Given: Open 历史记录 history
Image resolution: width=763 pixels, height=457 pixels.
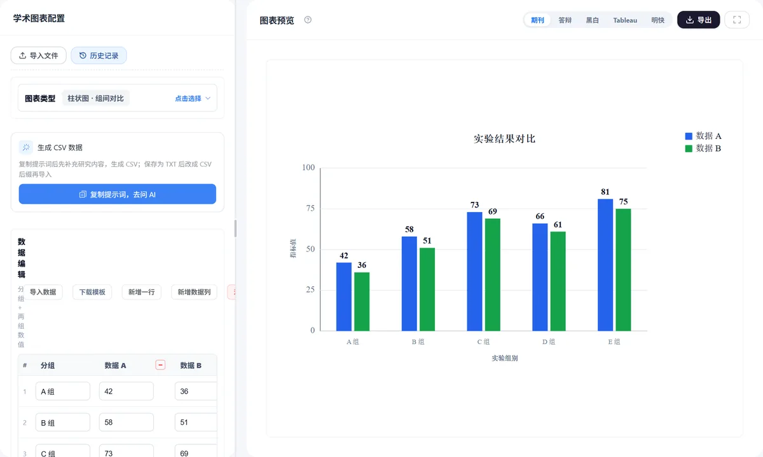Looking at the screenshot, I should [99, 56].
